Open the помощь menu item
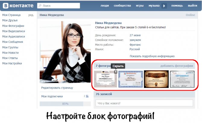The height and width of the screenshot is (123, 202). click(177, 6)
